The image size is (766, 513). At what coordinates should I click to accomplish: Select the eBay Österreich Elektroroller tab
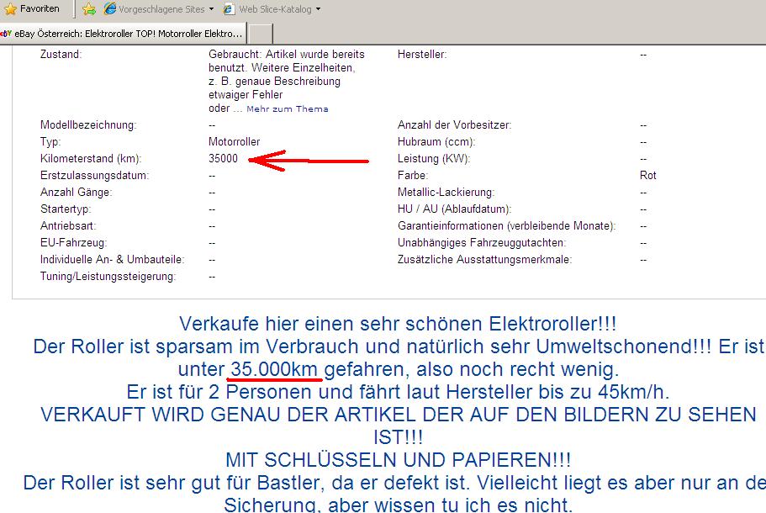point(126,34)
